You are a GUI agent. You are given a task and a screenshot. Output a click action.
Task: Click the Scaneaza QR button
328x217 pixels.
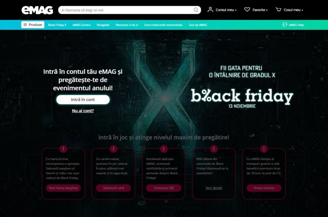(164, 188)
